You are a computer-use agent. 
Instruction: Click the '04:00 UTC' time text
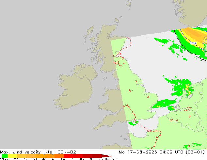171,152
